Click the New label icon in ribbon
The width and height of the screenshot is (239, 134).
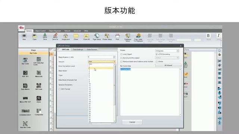coord(24,37)
